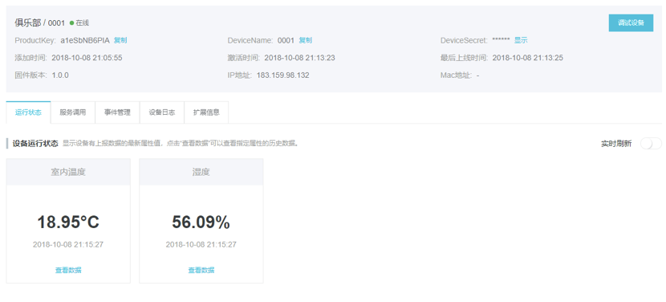Click the 激活时间 value 2018-10-08 21:13:23

tap(299, 58)
